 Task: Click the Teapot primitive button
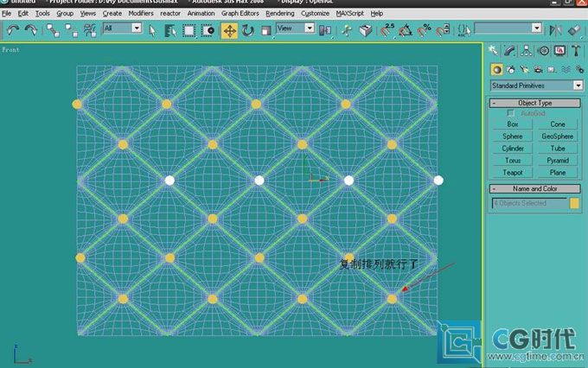(513, 173)
